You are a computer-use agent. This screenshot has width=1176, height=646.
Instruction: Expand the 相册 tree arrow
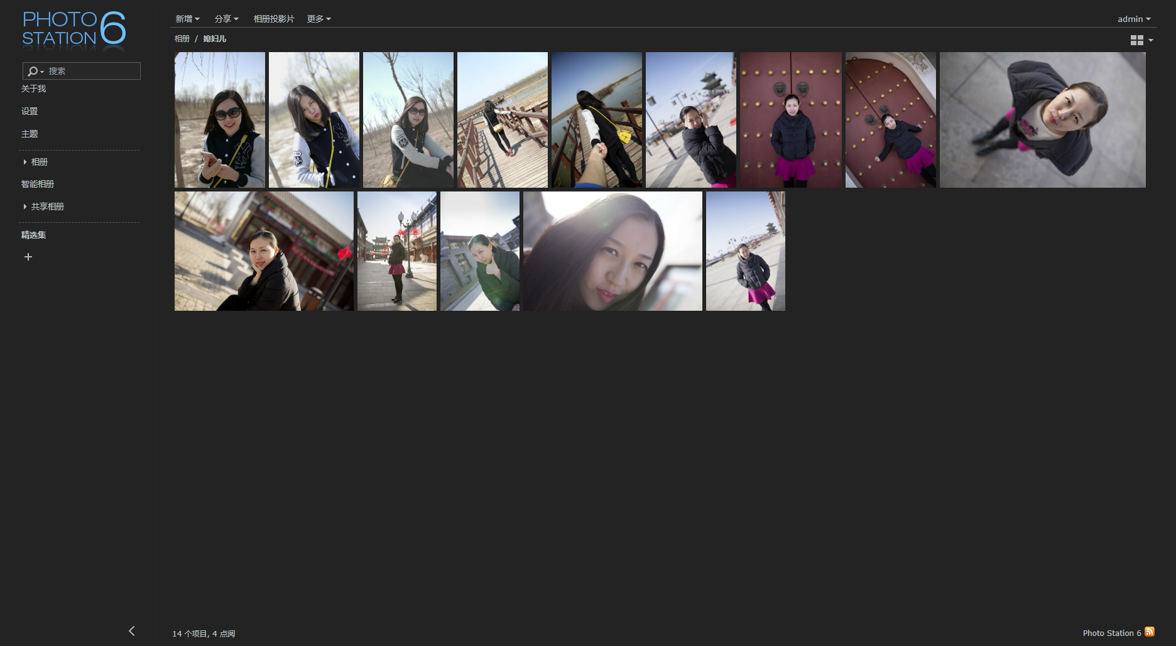point(24,162)
